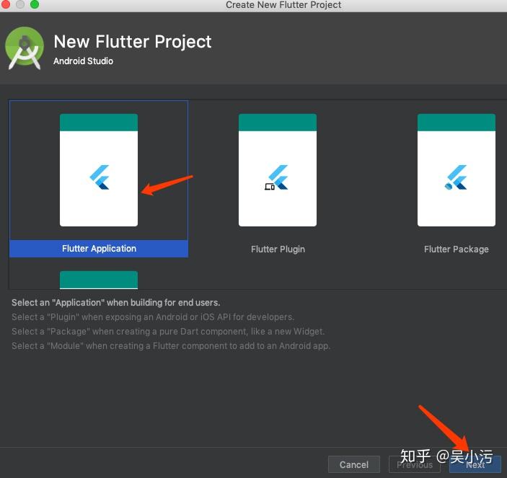Click the 'Select a "Module"' description line
Image resolution: width=507 pixels, height=478 pixels.
point(171,346)
